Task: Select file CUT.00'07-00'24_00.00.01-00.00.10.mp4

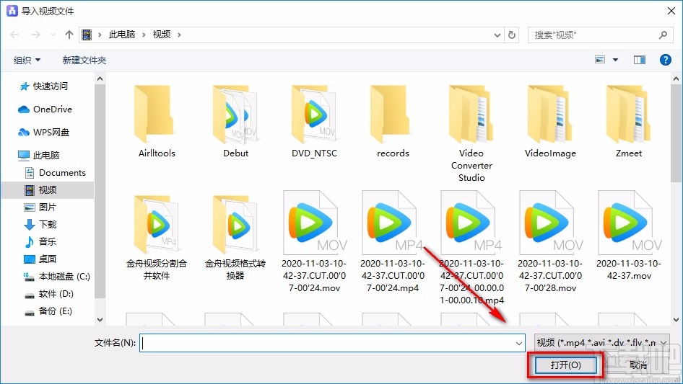Action: coord(471,247)
